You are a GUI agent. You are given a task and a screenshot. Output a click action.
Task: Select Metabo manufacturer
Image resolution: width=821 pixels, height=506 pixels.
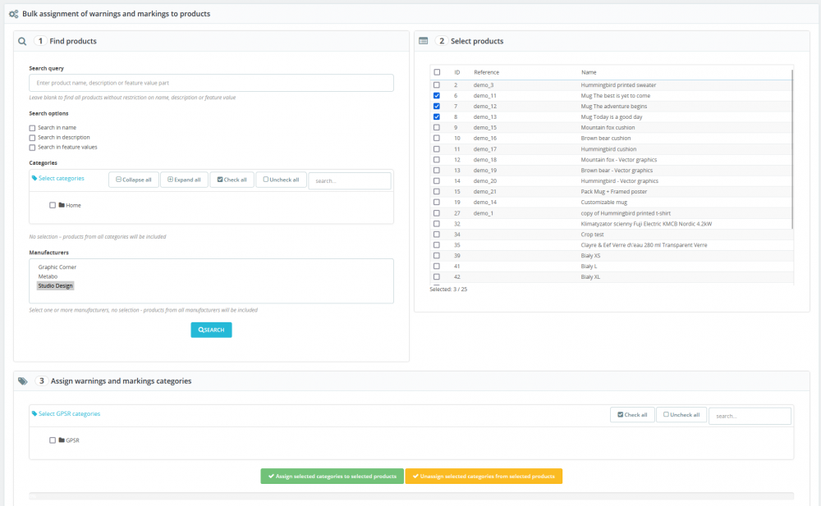(x=48, y=276)
